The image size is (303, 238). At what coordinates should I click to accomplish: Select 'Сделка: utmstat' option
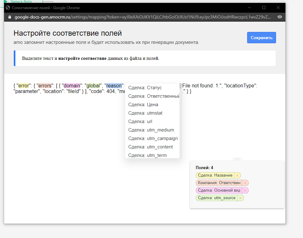[145, 113]
